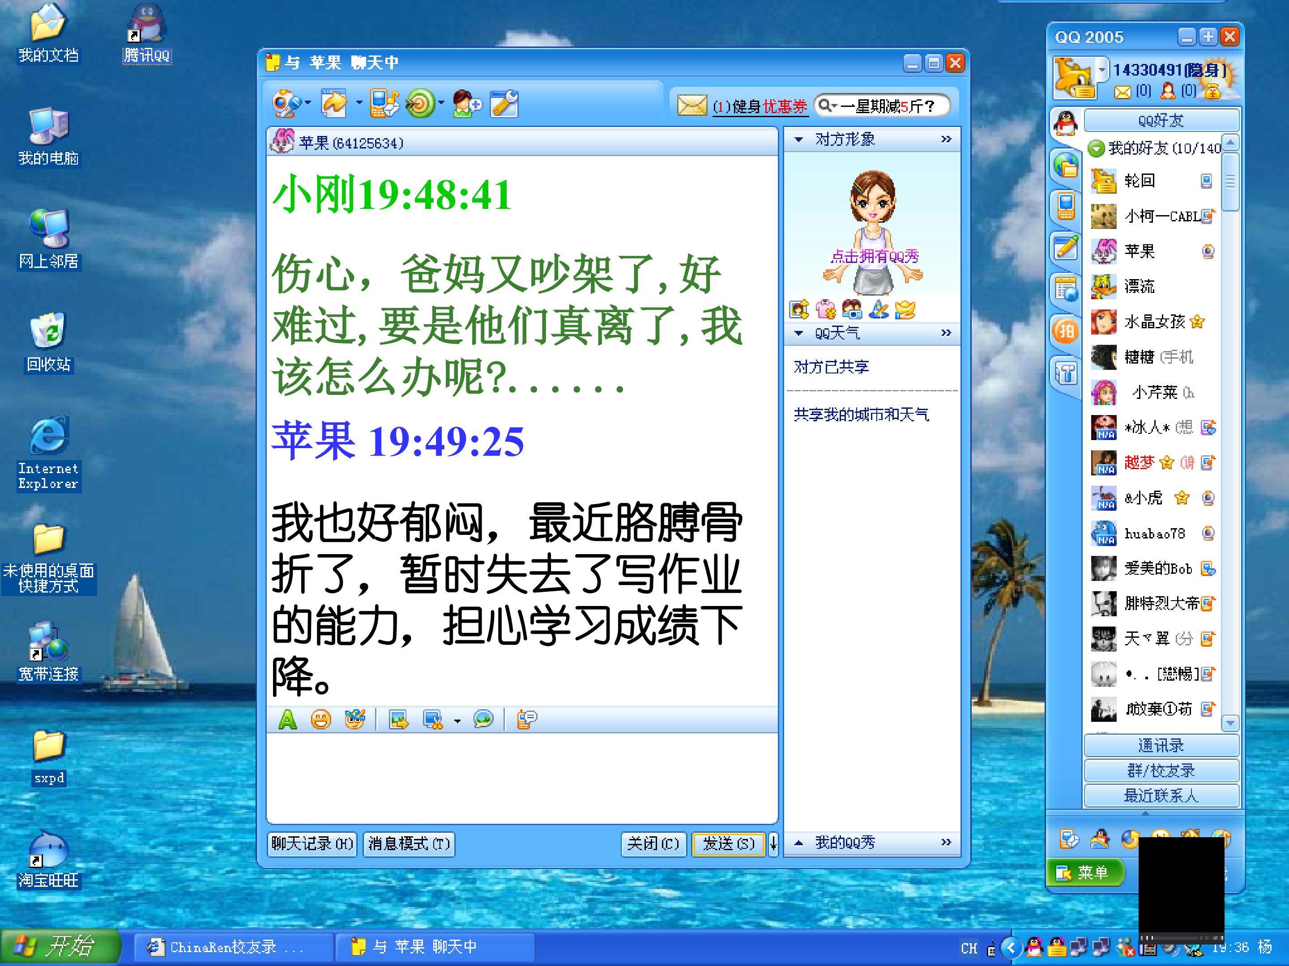Open the 最近联系人 panel button
The height and width of the screenshot is (966, 1289).
click(x=1161, y=796)
